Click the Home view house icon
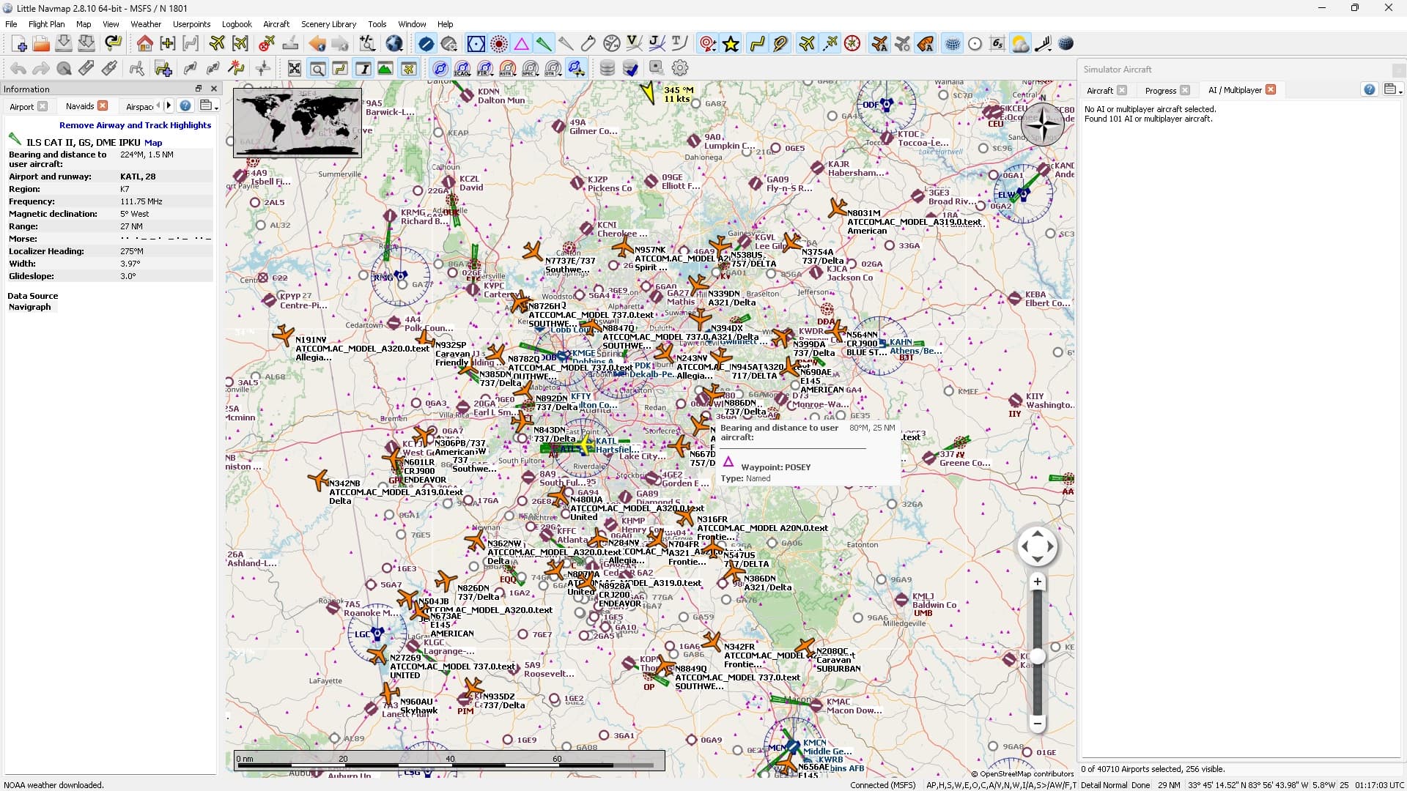 (144, 44)
